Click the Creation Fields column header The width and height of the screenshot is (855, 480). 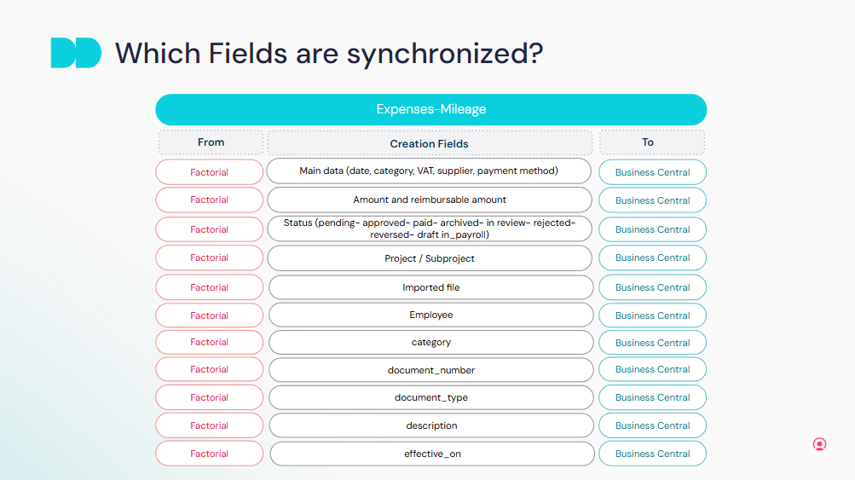coord(430,143)
